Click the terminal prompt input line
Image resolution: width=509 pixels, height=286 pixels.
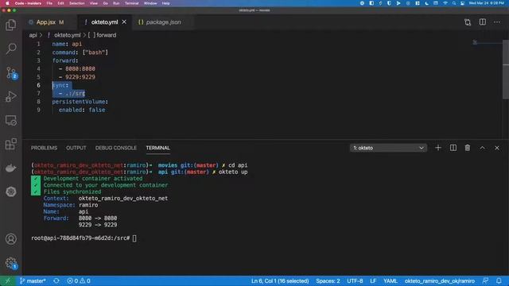[x=84, y=238]
